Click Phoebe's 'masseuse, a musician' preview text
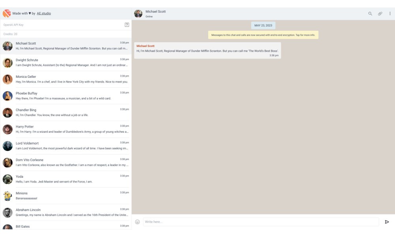The image size is (395, 237). tap(63, 98)
